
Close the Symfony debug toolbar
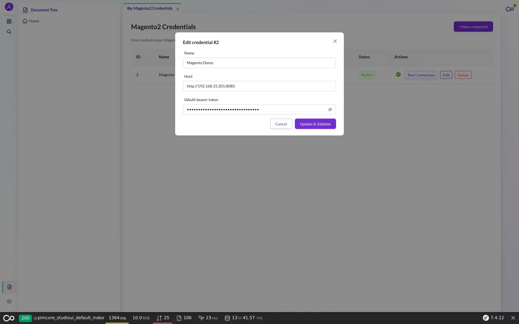tap(513, 318)
